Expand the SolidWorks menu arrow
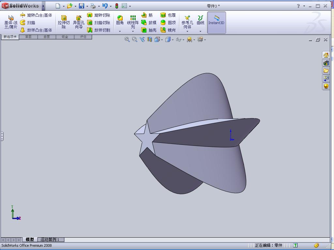 (x=43, y=6)
